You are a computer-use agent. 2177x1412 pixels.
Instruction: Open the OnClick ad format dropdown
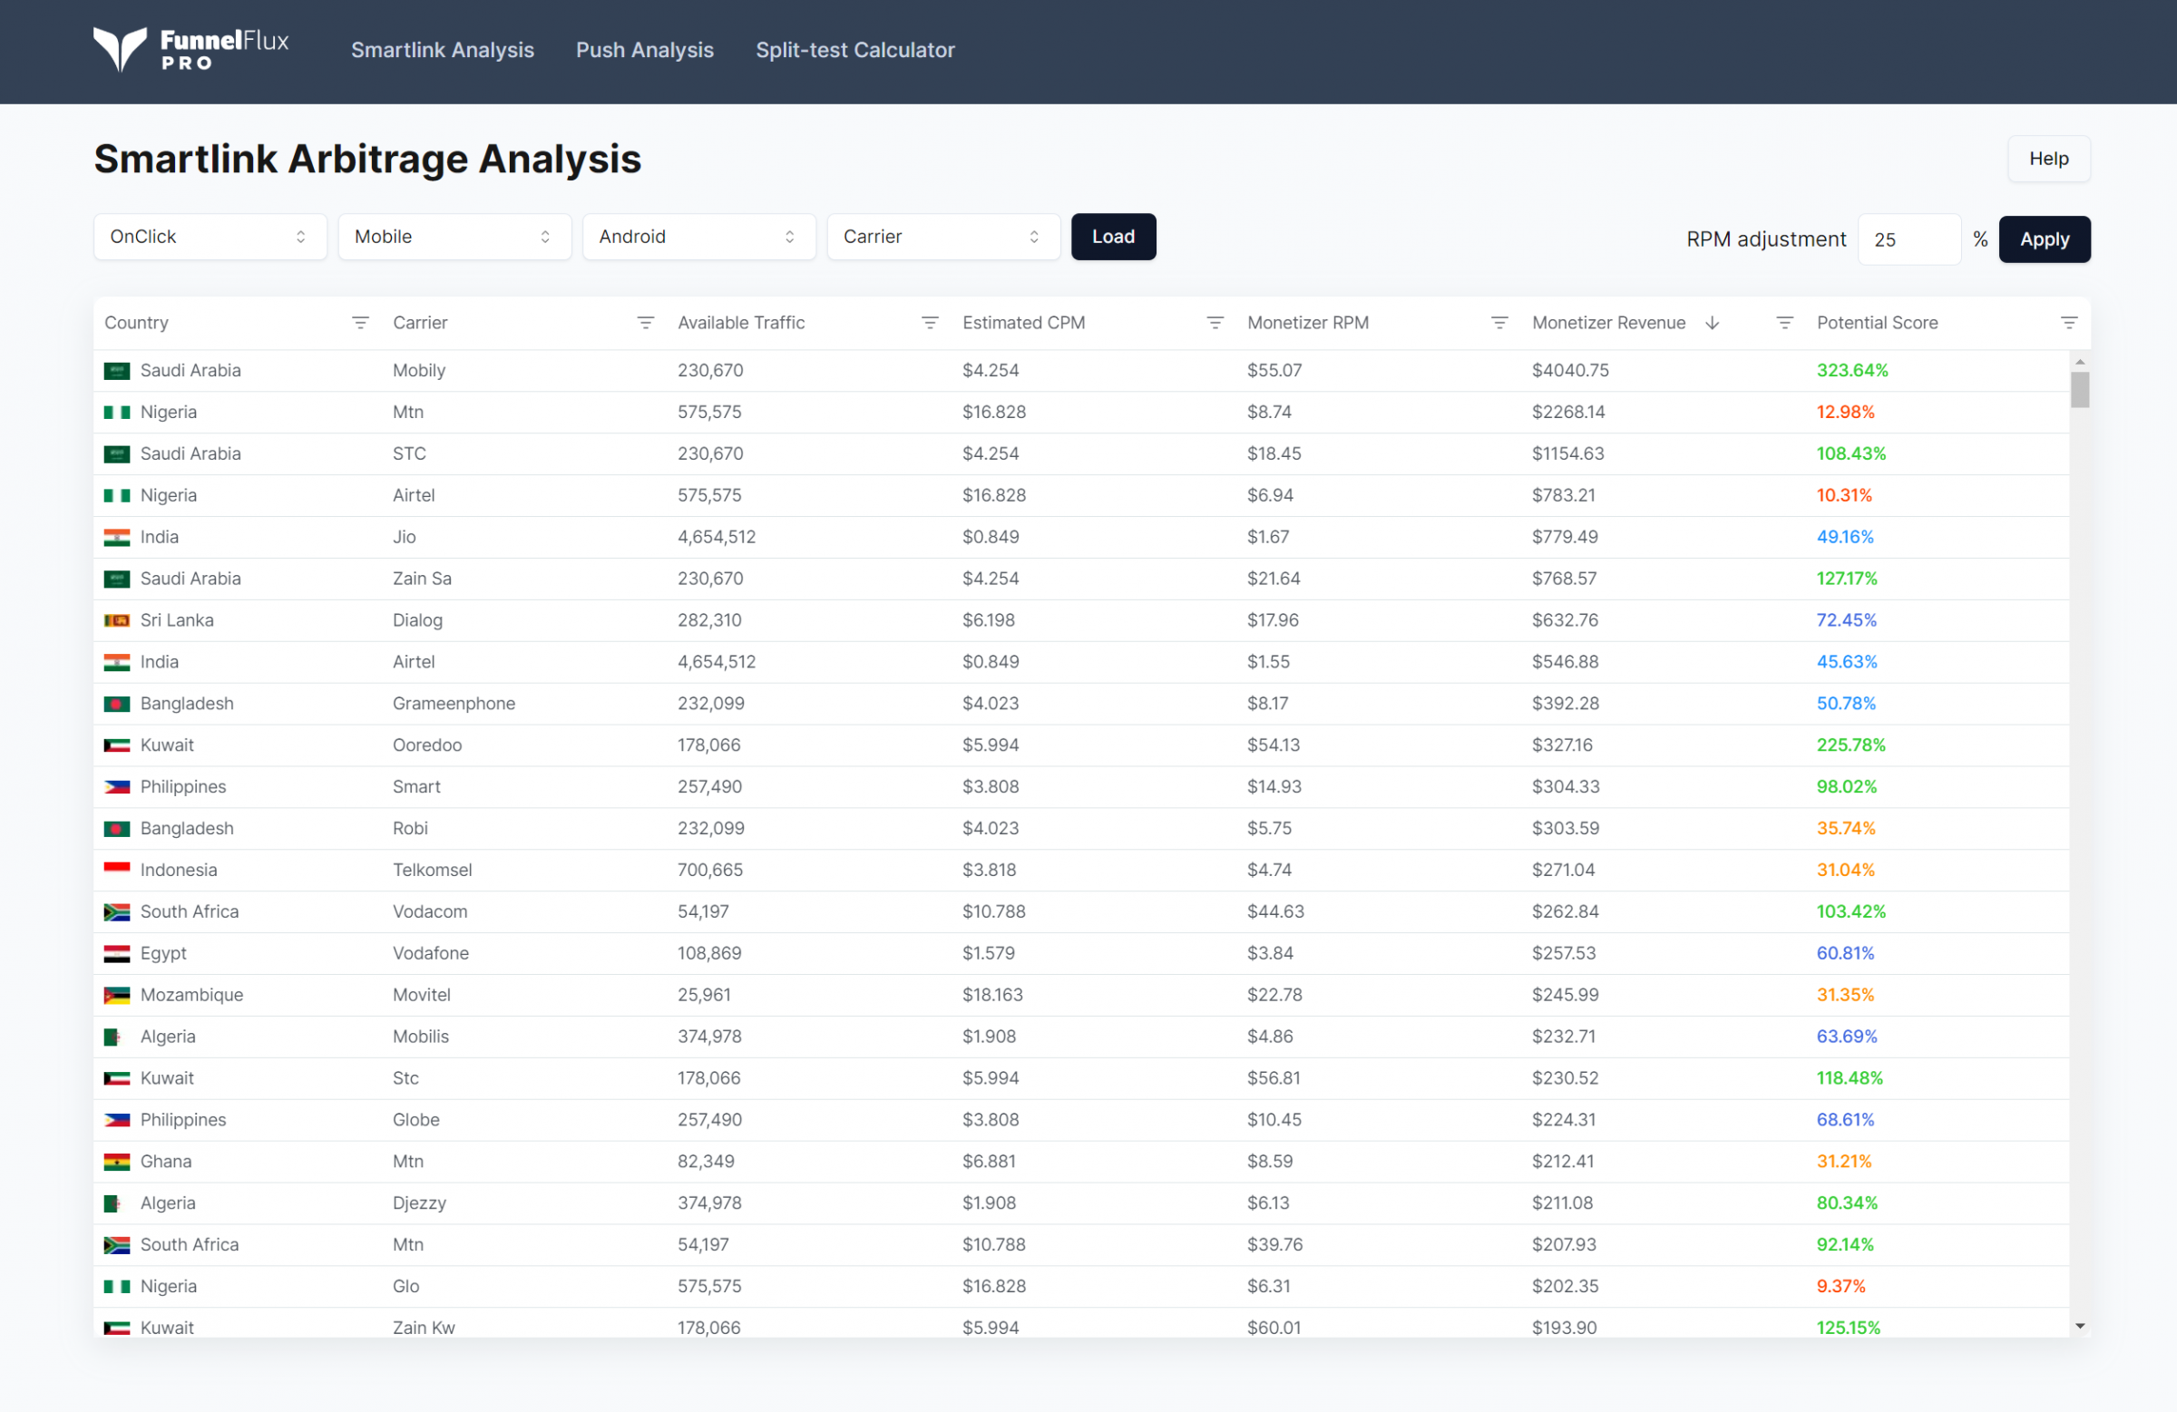tap(210, 237)
